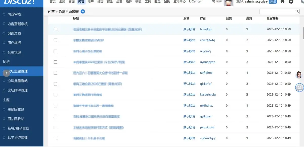Viewport: 304px width, 147px height.
Task: Open the 默认版块 link in the first row
Action: pos(189,29)
